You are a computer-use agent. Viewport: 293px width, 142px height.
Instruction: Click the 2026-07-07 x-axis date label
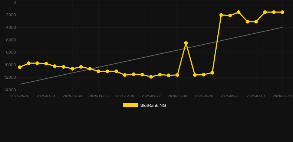256,96
